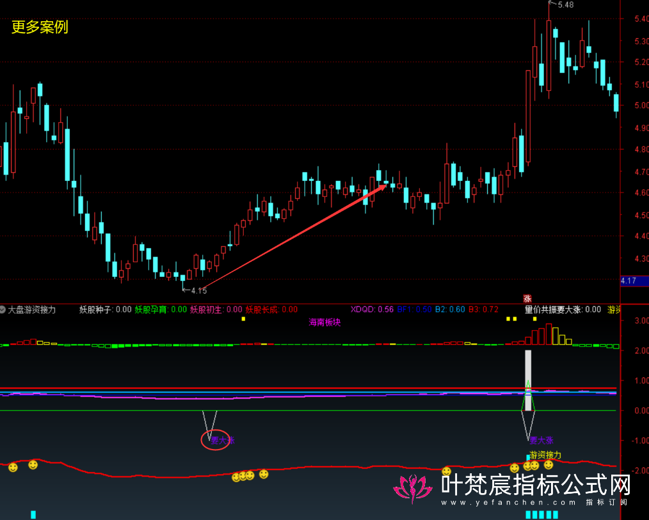Open the indicator dropdown beside 大盘游资接力
This screenshot has height=520, width=649.
pos(3,310)
